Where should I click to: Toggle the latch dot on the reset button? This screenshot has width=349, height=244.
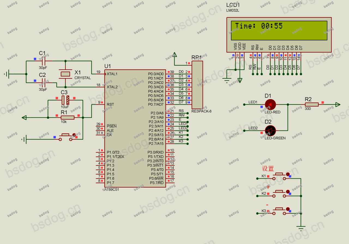(74, 135)
